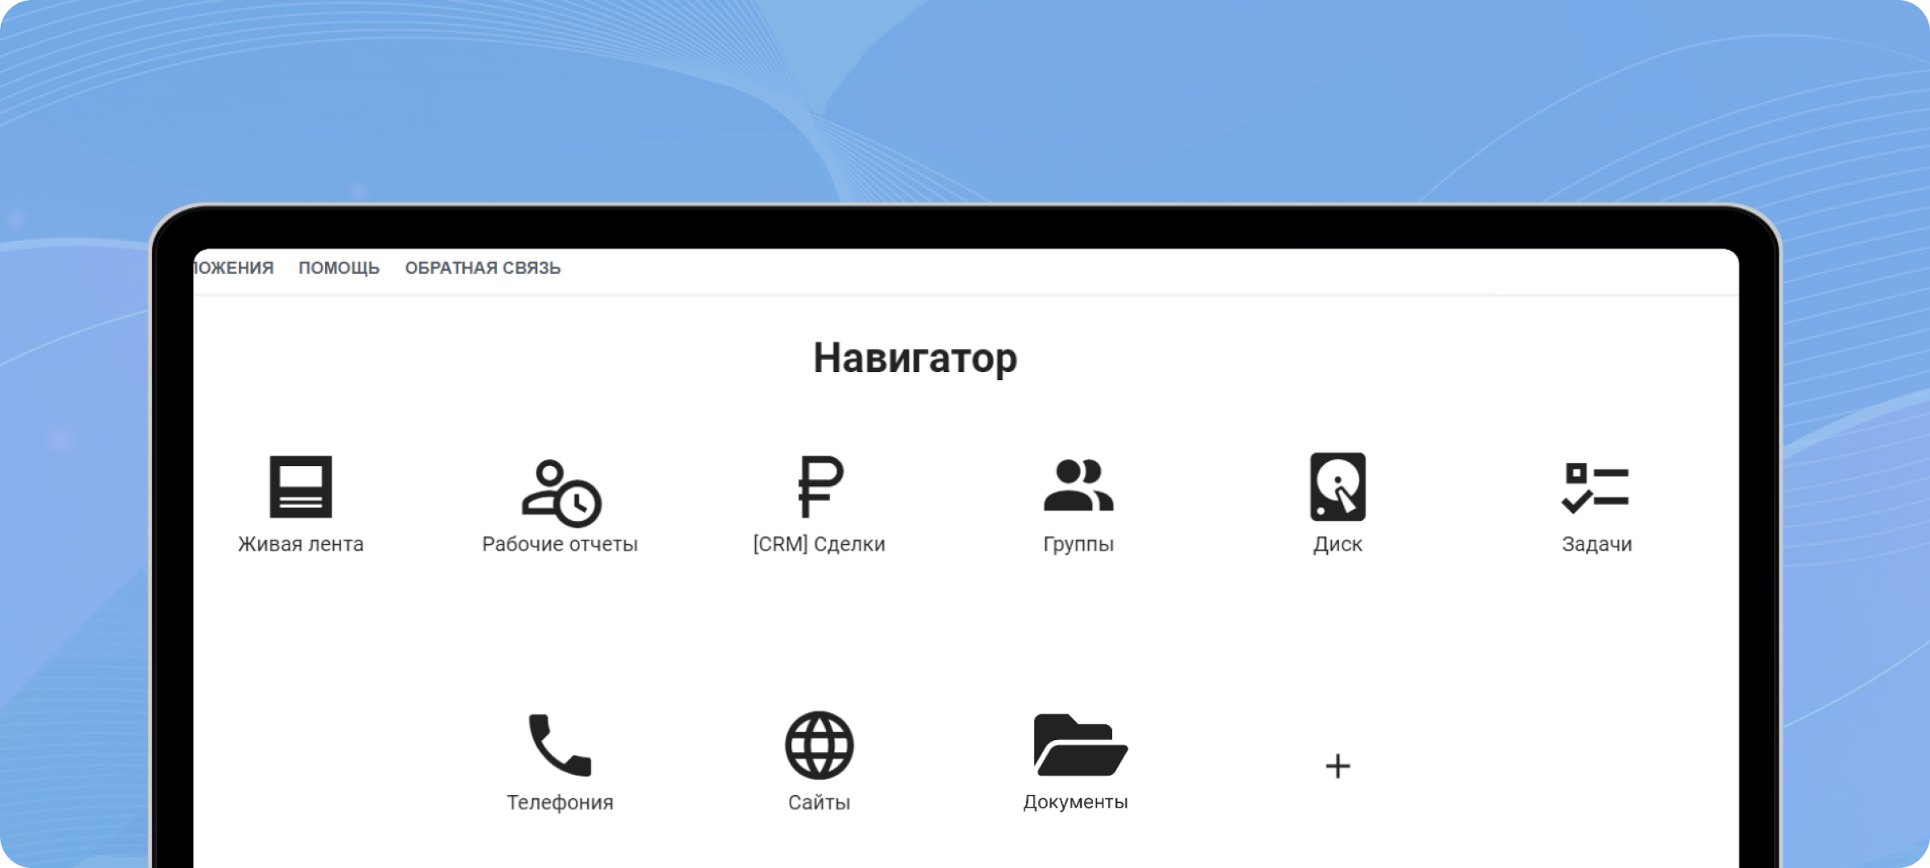Viewport: 1930px width, 868px height.
Task: Click the Рабочие отчеты person-clock icon
Action: [561, 492]
